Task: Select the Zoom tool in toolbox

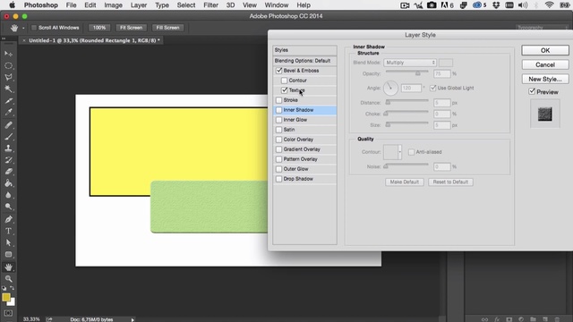Action: coord(8,279)
